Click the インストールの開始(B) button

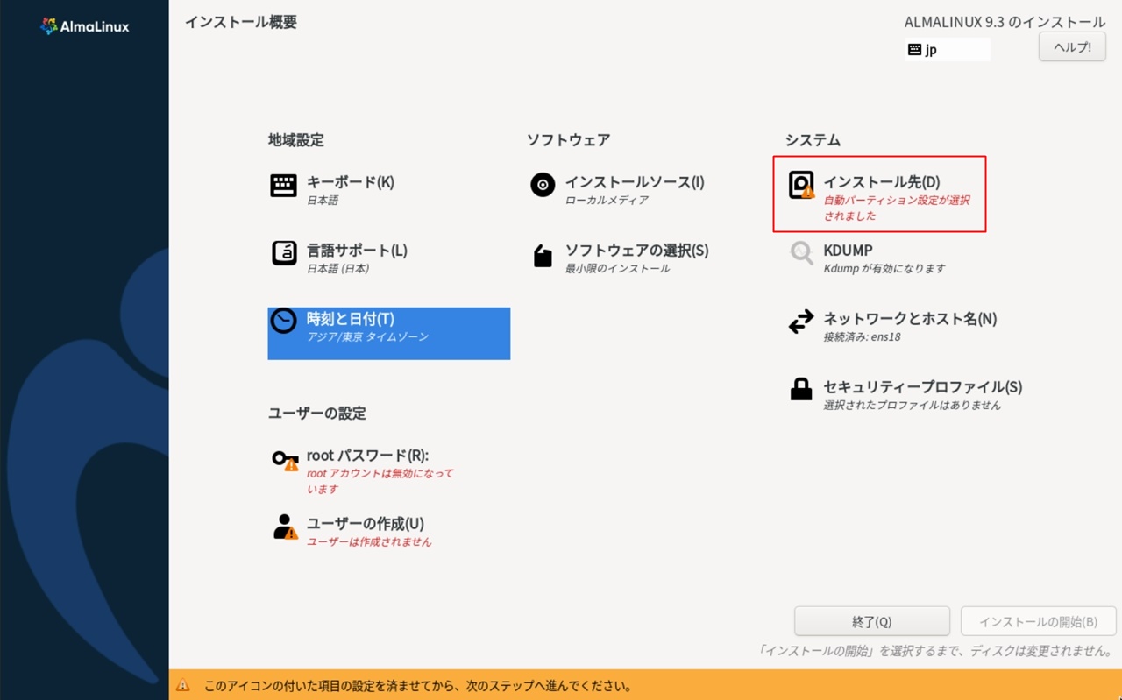(x=1038, y=621)
